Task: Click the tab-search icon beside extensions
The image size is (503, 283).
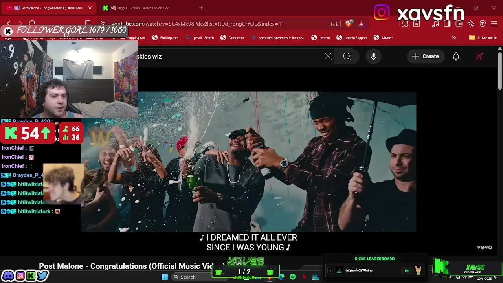Action: [417, 24]
